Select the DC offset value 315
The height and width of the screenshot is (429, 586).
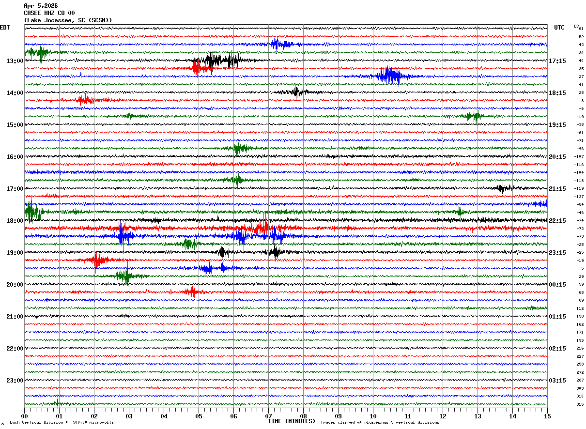[580, 404]
